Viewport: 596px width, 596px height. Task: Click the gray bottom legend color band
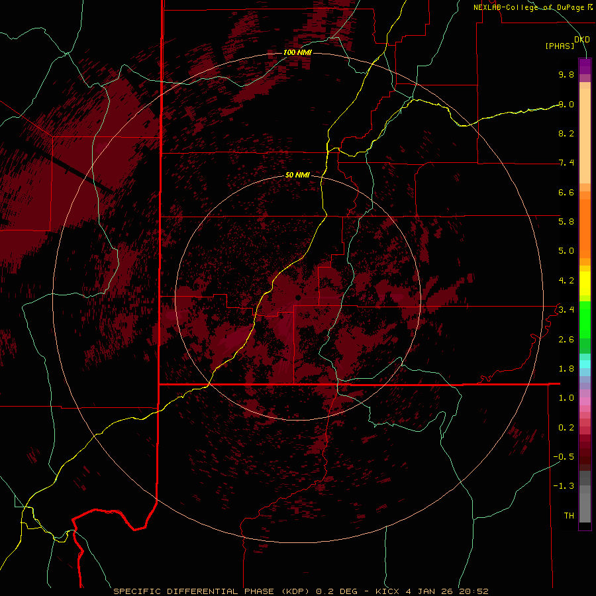click(x=585, y=509)
